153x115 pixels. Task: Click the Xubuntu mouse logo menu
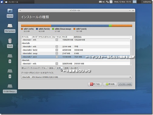[2, 2]
